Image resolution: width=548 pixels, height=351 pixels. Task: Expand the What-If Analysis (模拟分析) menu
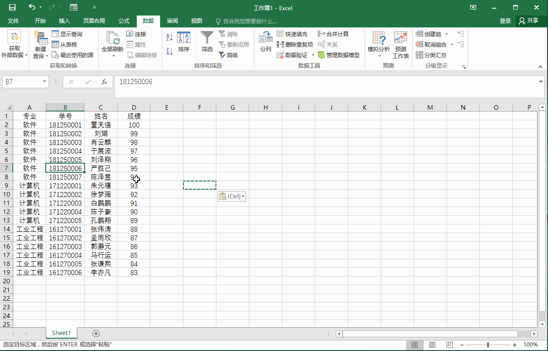[378, 45]
